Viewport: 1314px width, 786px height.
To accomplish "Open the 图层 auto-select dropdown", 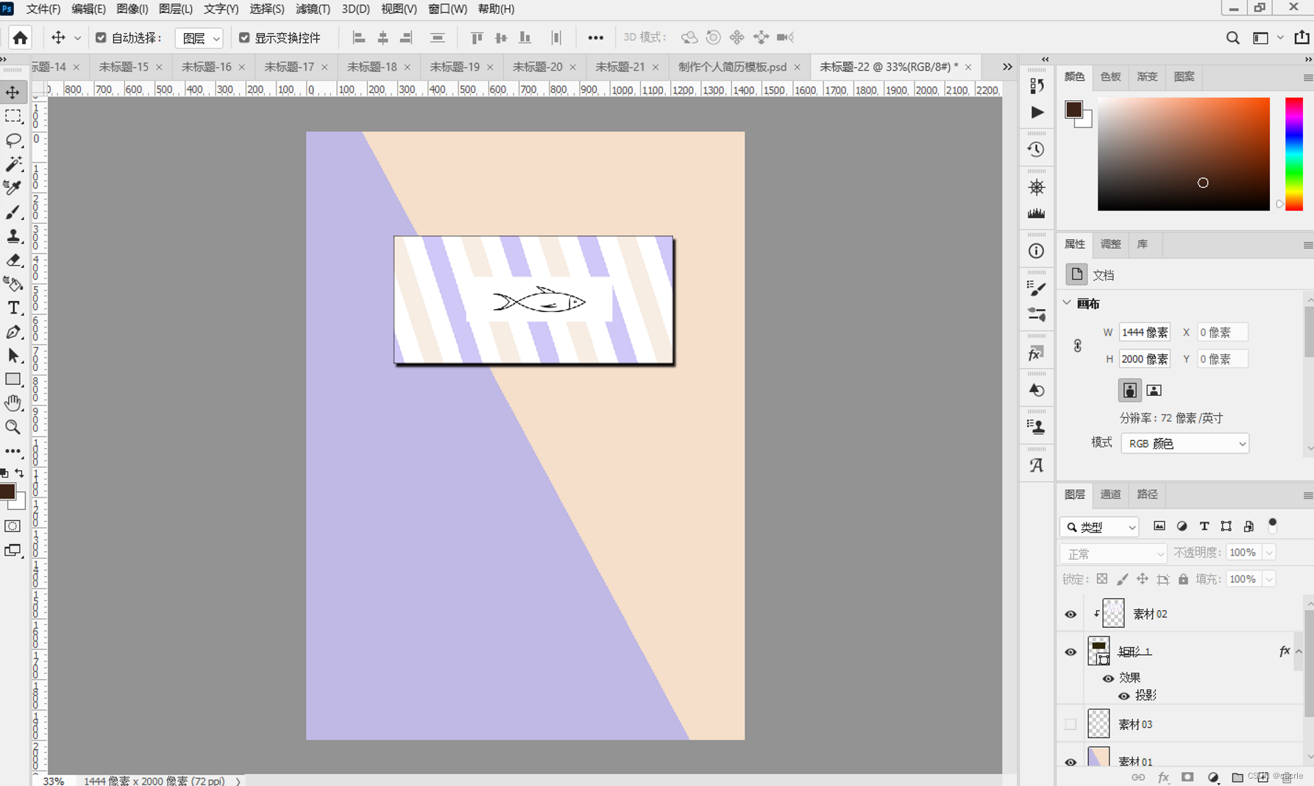I will 199,38.
